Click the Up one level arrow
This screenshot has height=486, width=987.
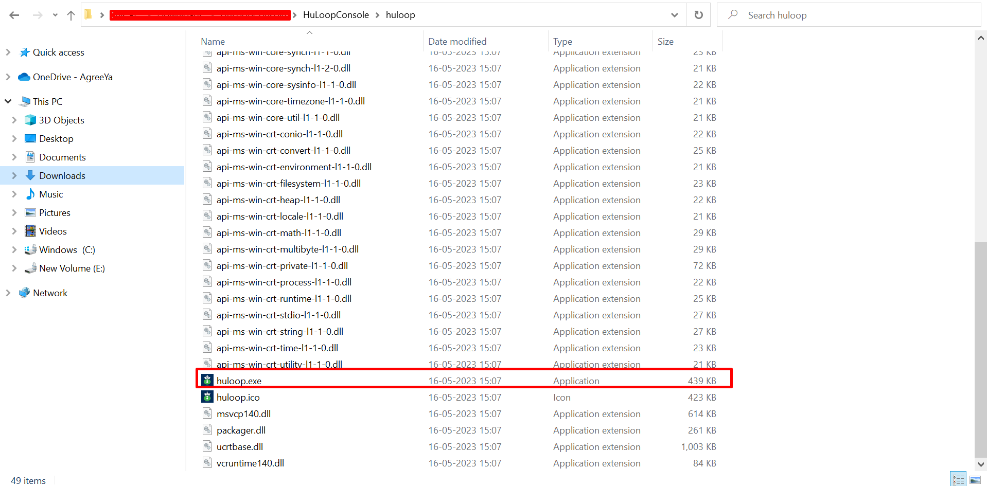pyautogui.click(x=71, y=15)
